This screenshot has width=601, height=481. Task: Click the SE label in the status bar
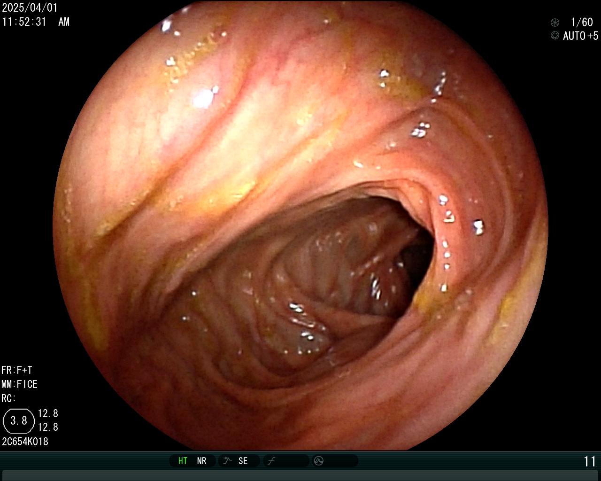click(243, 461)
